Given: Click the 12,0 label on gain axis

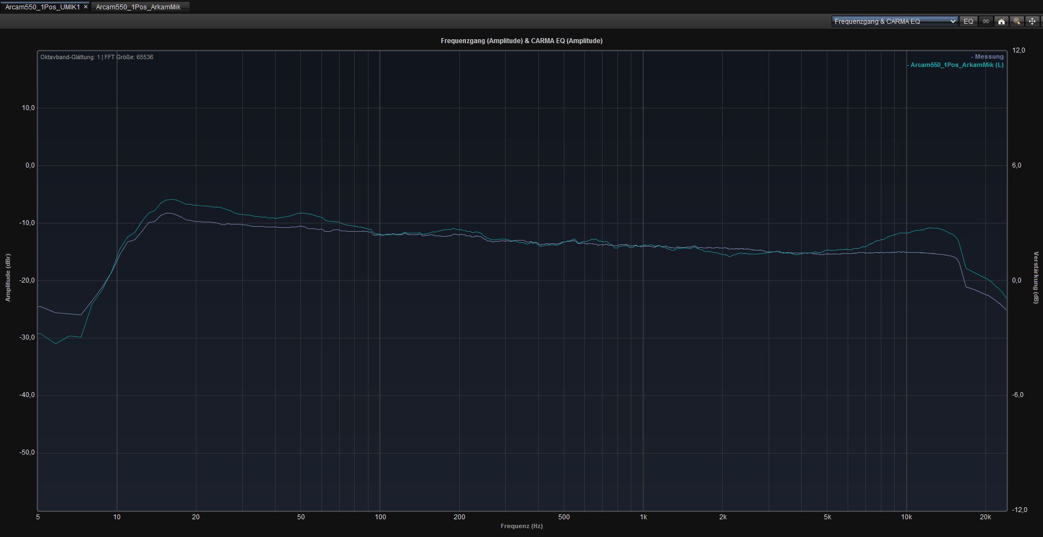Looking at the screenshot, I should [x=1018, y=50].
